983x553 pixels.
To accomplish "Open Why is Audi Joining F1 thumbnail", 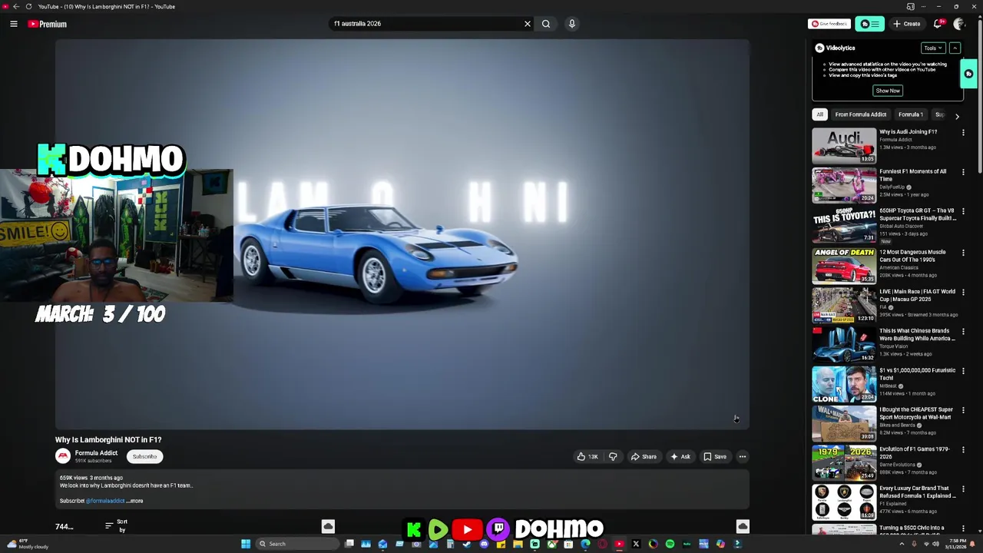I will click(x=844, y=146).
